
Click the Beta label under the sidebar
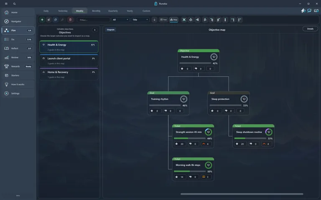coord(18,195)
